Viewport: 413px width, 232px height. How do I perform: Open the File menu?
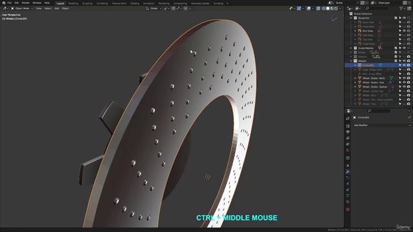(x=10, y=3)
